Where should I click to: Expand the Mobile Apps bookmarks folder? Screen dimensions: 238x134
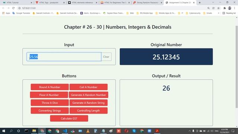tap(165, 13)
